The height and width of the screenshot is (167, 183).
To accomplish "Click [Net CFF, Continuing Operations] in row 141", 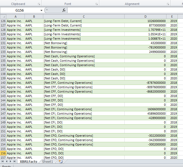I will [x=68, y=87].
